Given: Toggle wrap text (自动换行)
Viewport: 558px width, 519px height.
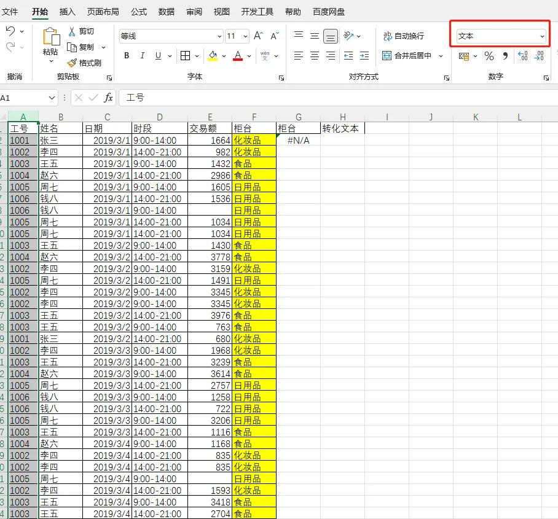Looking at the screenshot, I should click(x=404, y=36).
